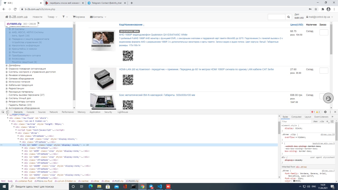
Task: Open the DevTools three-dot customize menu
Action: click(x=330, y=112)
